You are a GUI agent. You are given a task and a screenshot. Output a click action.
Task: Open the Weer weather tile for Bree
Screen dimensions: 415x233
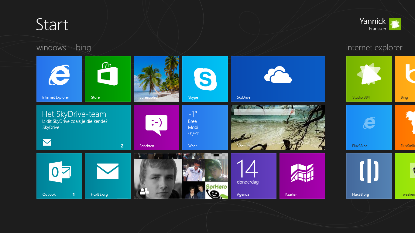[x=205, y=127]
